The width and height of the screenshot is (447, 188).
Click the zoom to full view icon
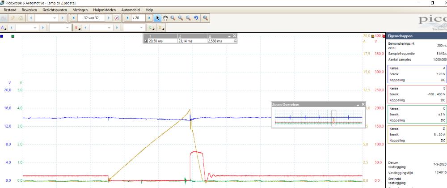point(205,18)
